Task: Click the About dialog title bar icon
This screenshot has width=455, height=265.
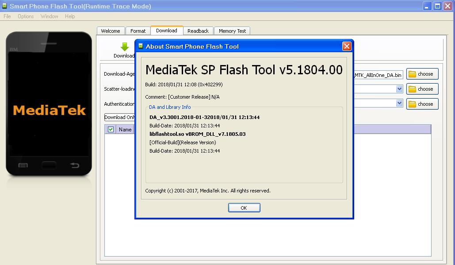Action: (141, 46)
